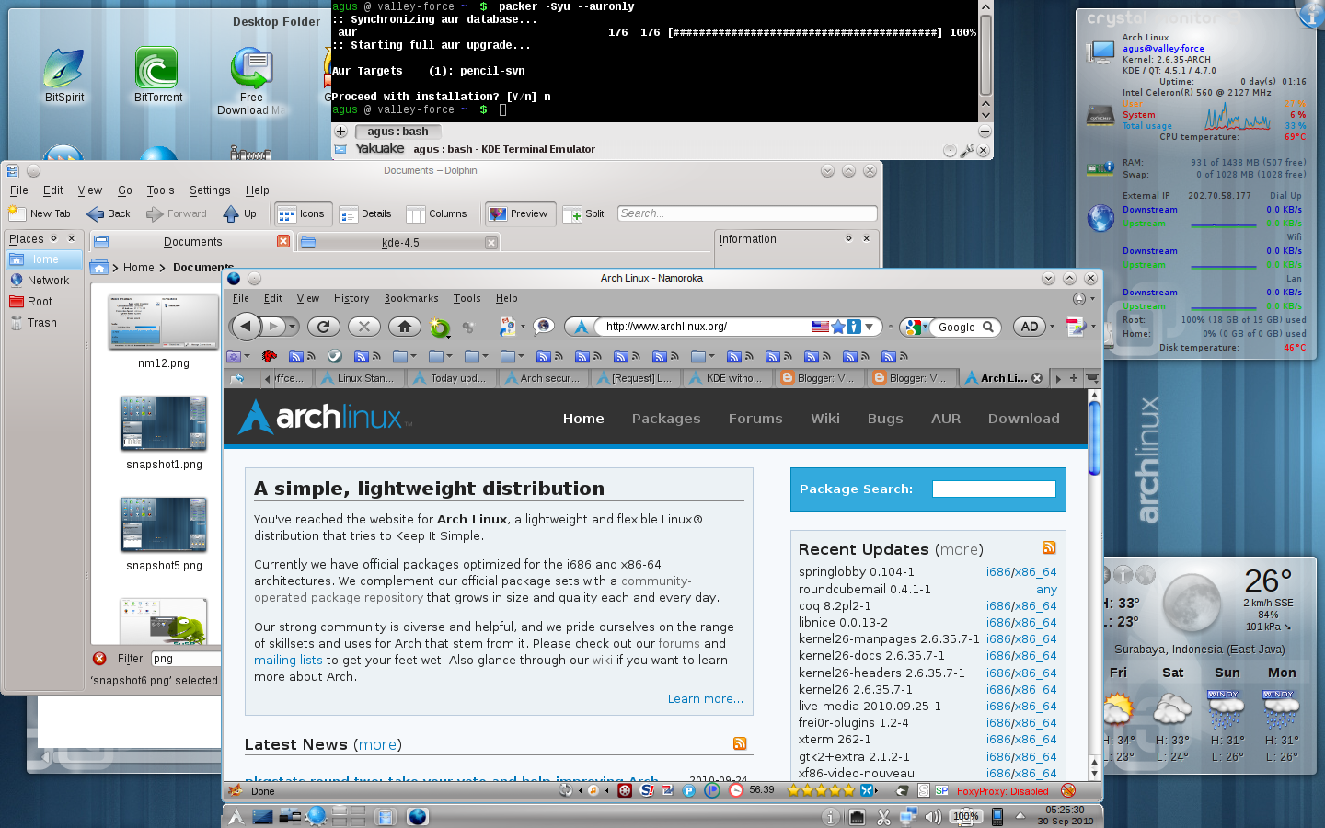1325x828 pixels.
Task: Click the Learn more... link
Action: point(706,699)
